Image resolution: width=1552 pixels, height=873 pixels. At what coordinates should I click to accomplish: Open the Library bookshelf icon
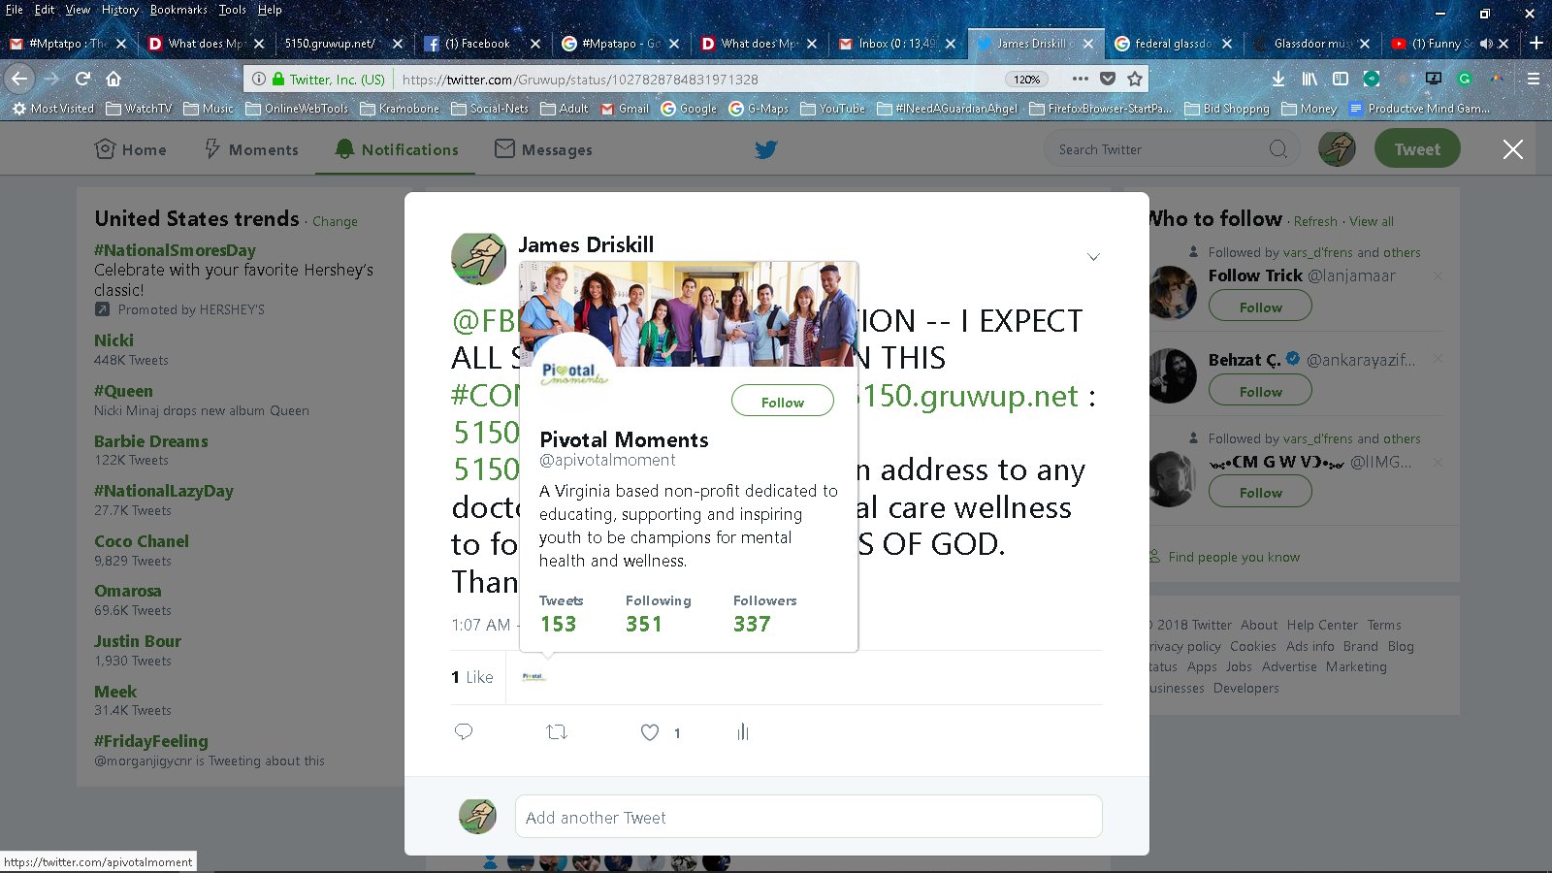point(1309,79)
